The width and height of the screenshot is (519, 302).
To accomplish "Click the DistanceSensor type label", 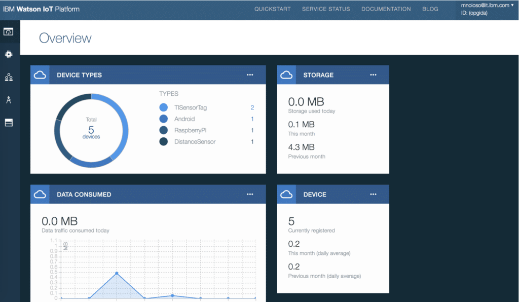I will (x=195, y=141).
